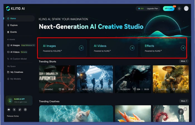Like the KLING1392 short heart icon
Viewport: 195px width, 125px height.
click(174, 89)
